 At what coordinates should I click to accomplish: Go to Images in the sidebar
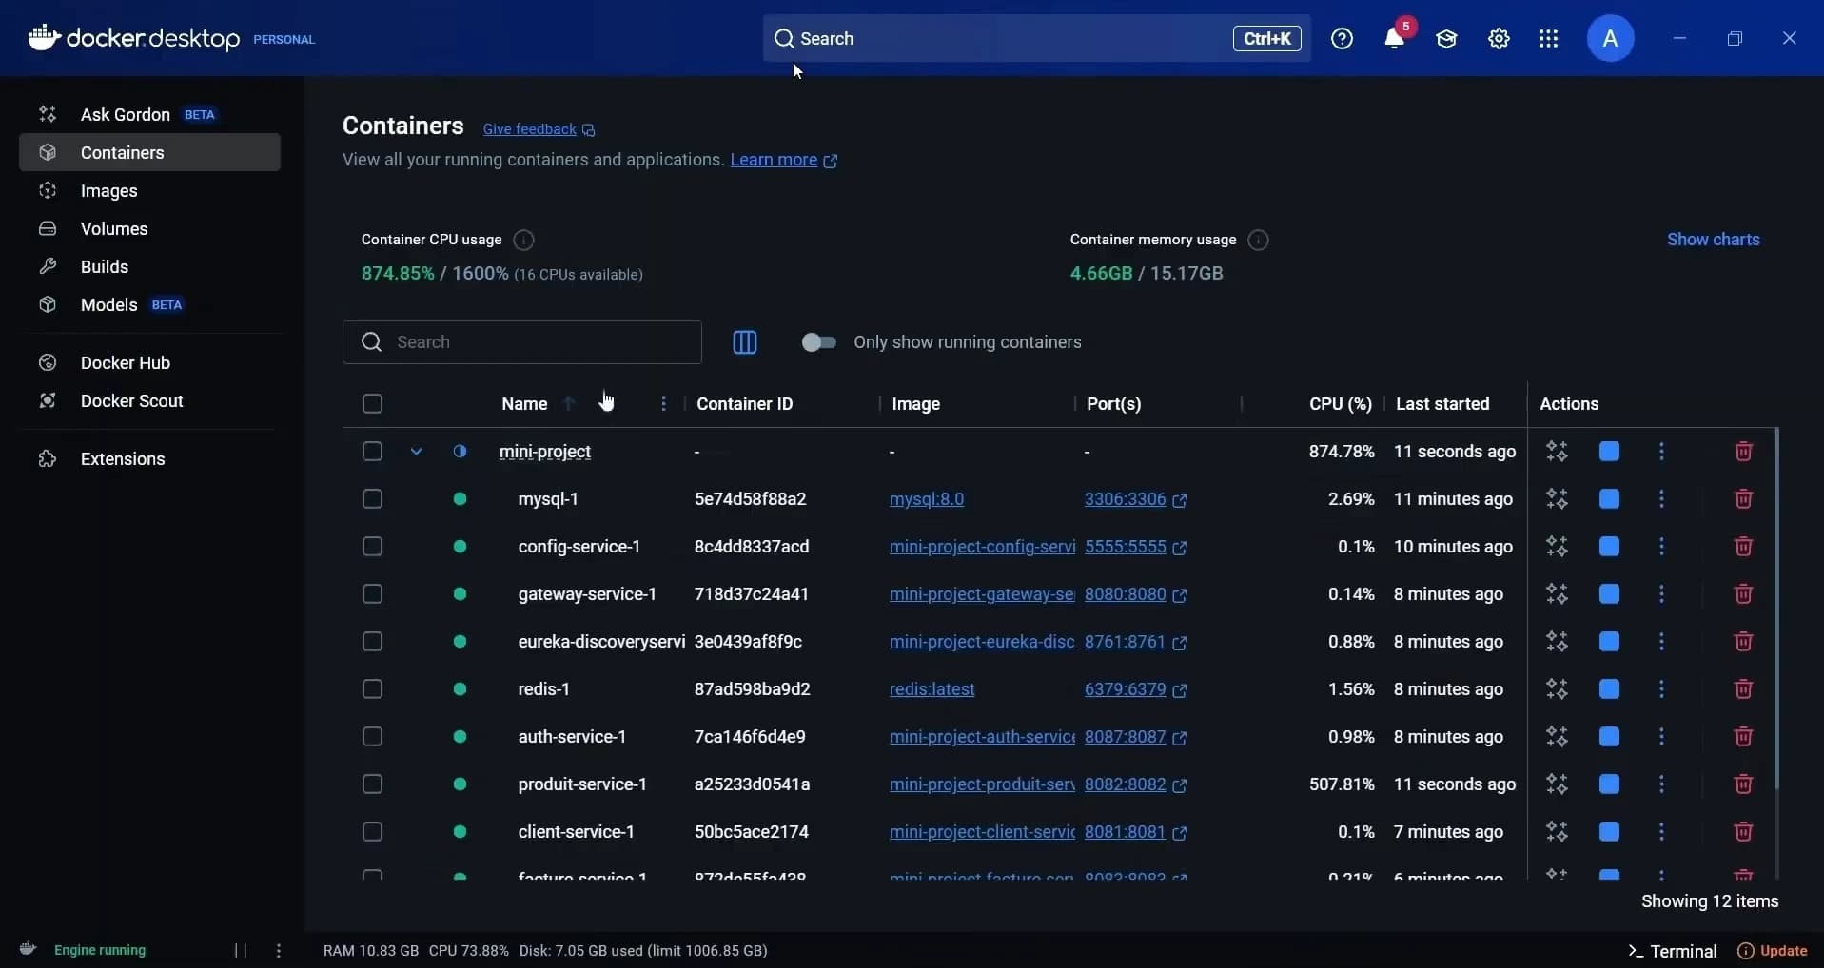(x=109, y=191)
